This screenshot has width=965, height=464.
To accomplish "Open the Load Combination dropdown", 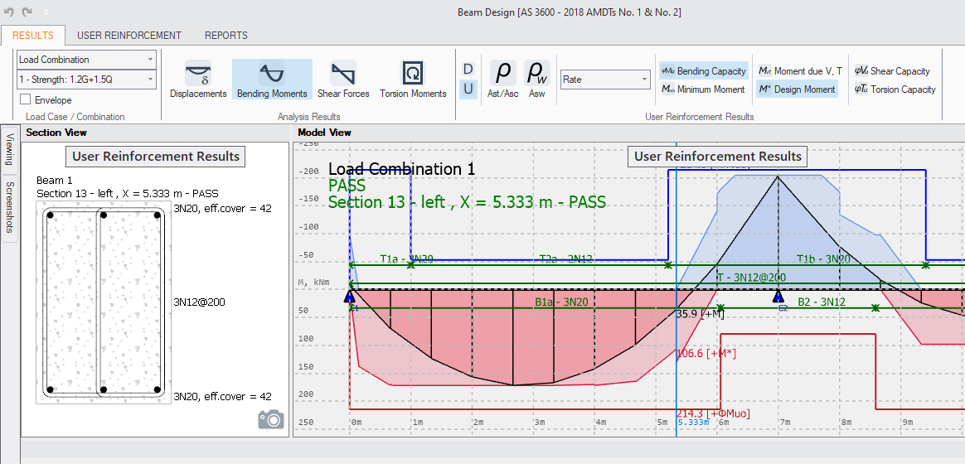I will click(x=86, y=60).
